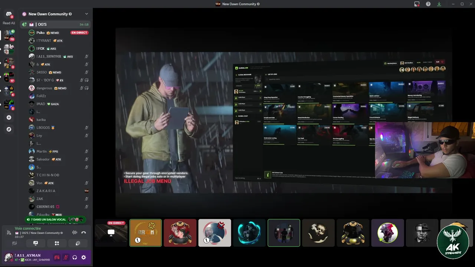The image size is (475, 267).
Task: Select user ! FOX in voice list
Action: 40,49
